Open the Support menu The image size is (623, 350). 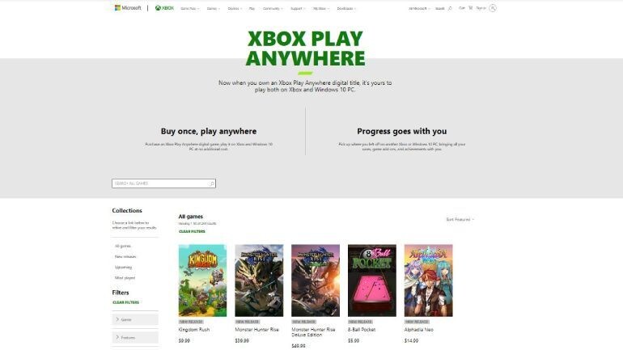tap(298, 8)
